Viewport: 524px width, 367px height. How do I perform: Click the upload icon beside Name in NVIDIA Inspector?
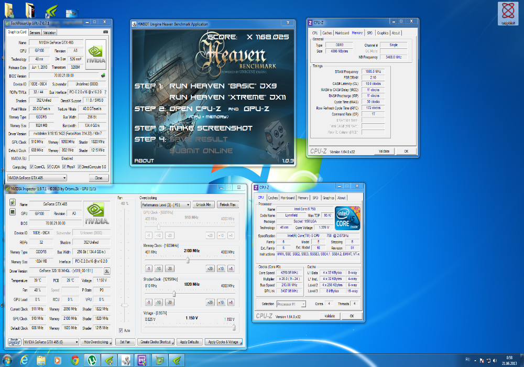(13, 202)
